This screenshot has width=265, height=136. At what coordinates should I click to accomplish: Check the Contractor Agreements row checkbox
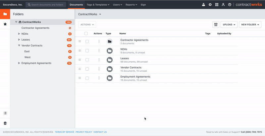87,41
